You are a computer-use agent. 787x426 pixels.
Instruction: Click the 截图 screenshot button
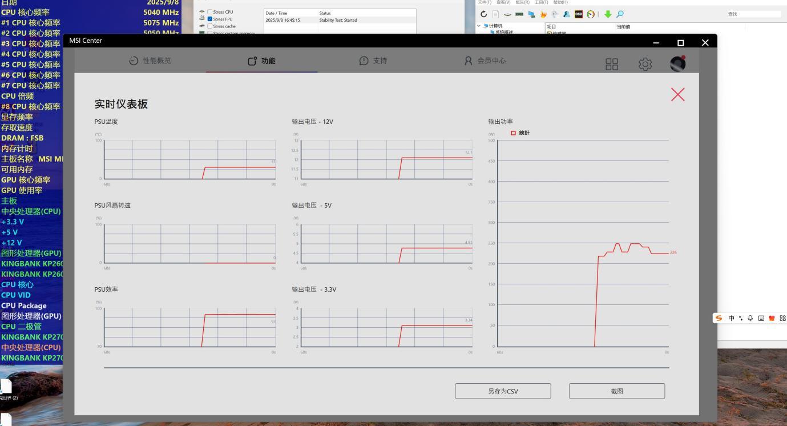(617, 391)
